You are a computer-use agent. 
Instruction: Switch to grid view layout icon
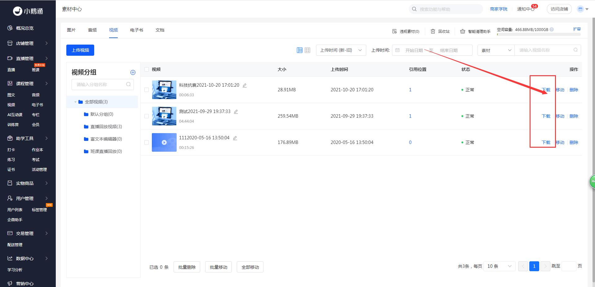[307, 50]
